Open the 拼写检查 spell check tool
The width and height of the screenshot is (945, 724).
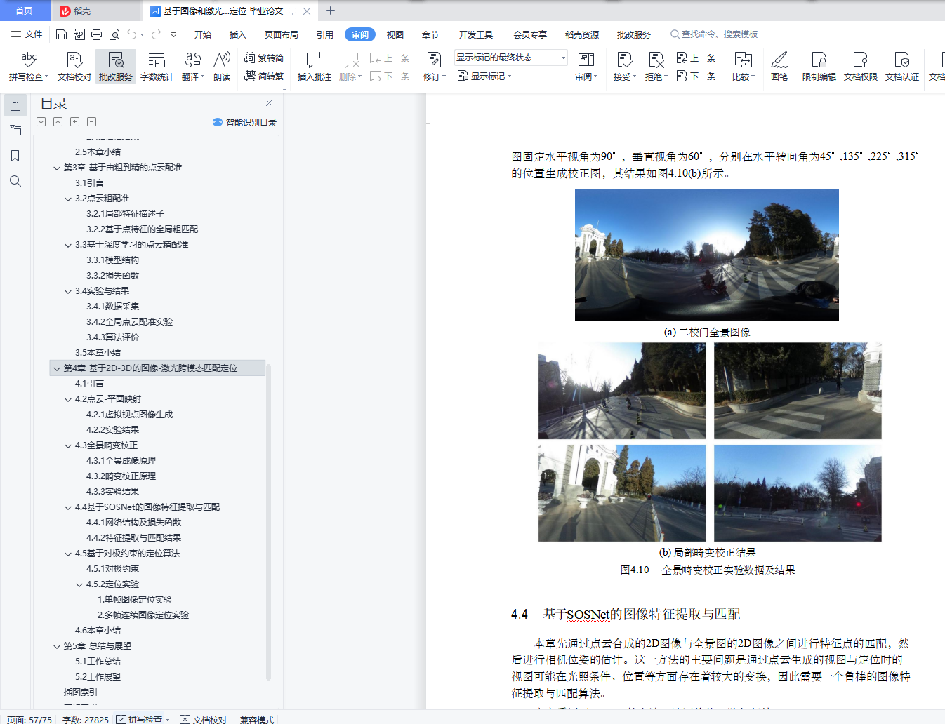29,67
